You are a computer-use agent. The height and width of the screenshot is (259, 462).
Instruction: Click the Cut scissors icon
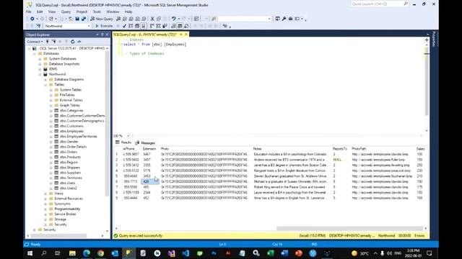coord(152,19)
